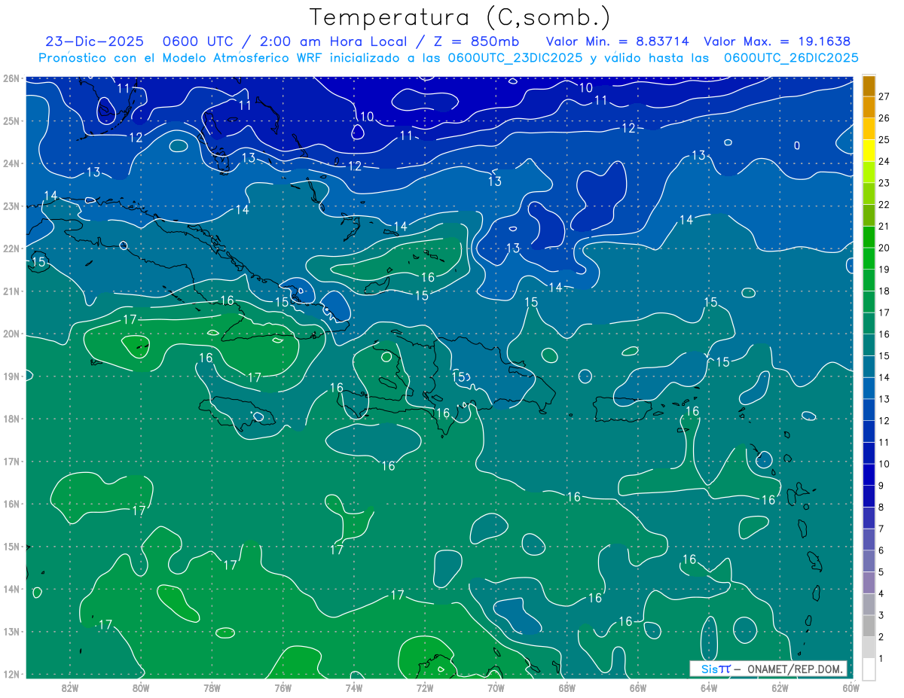Click the '74W' longitude axis label
The height and width of the screenshot is (698, 904).
pyautogui.click(x=353, y=687)
